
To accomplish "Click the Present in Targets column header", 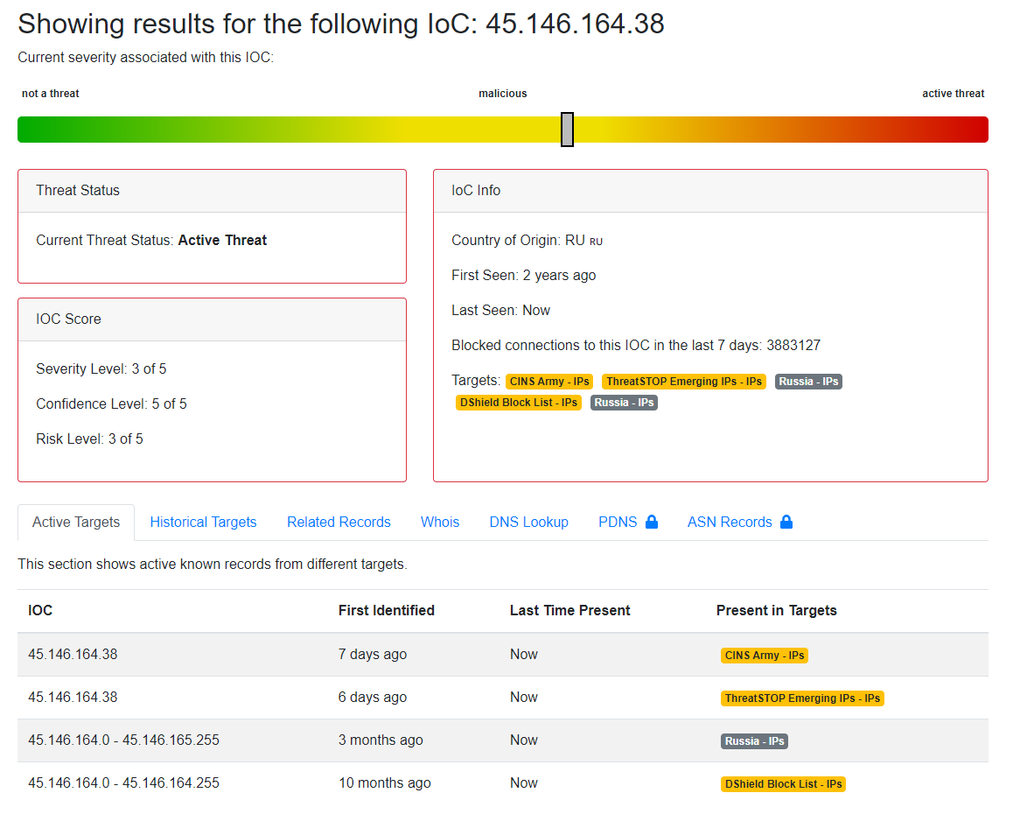I will [x=776, y=610].
